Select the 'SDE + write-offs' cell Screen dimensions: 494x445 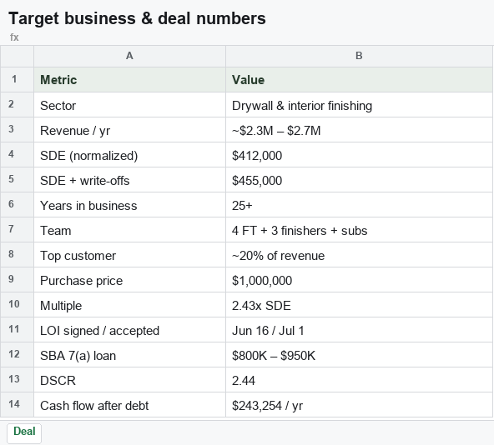pos(130,180)
